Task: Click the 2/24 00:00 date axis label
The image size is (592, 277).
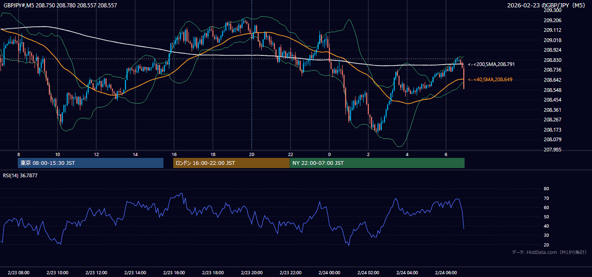Action: click(x=330, y=273)
